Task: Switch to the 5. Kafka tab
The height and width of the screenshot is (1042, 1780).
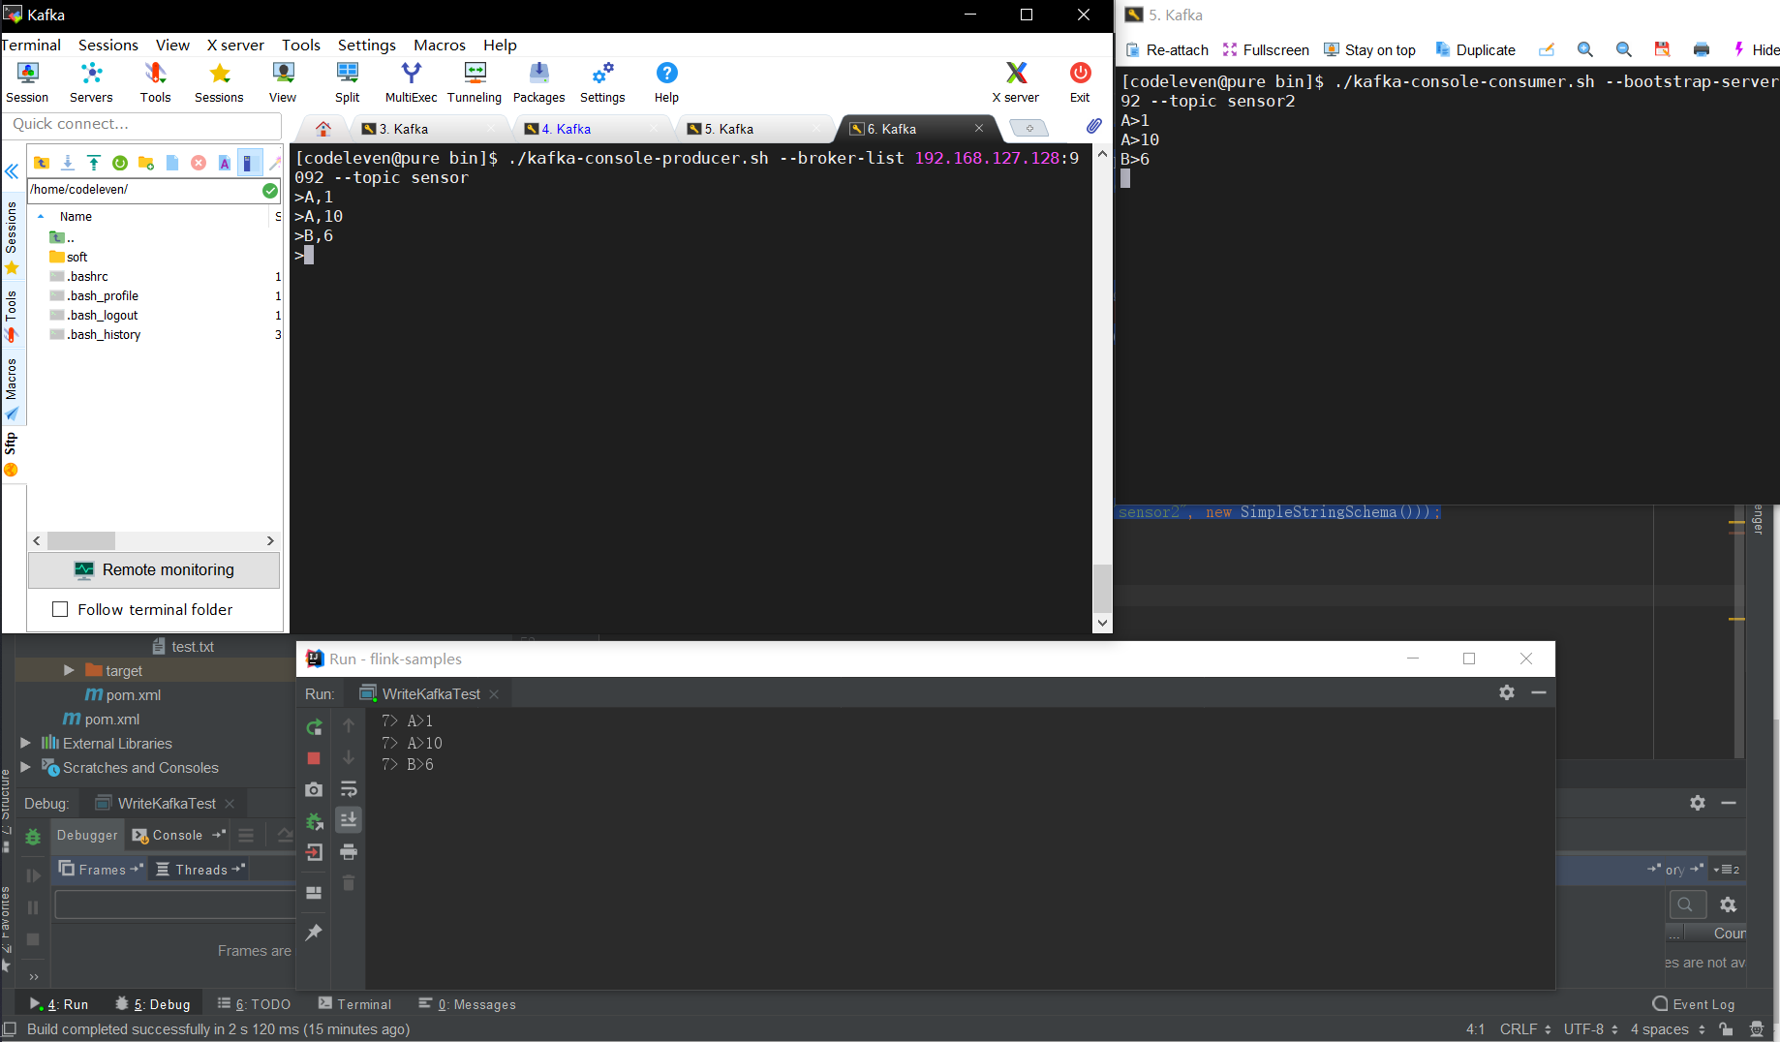Action: click(x=753, y=129)
